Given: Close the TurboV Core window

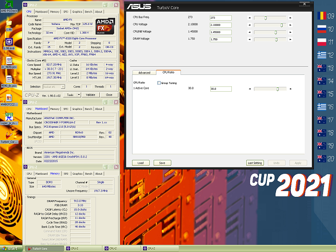Looking at the screenshot, I should (x=304, y=4).
